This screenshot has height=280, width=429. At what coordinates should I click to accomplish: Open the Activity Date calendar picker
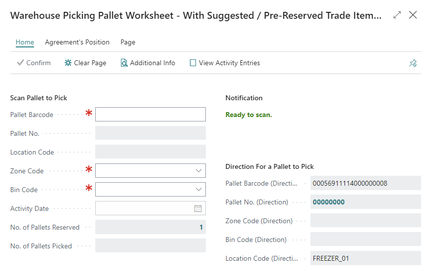198,208
